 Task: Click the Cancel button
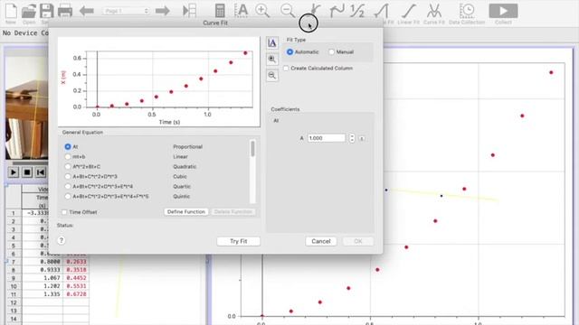[321, 241]
